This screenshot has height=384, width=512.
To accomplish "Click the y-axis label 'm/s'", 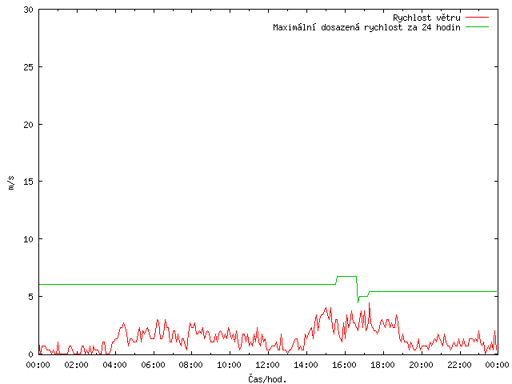I will (x=11, y=182).
